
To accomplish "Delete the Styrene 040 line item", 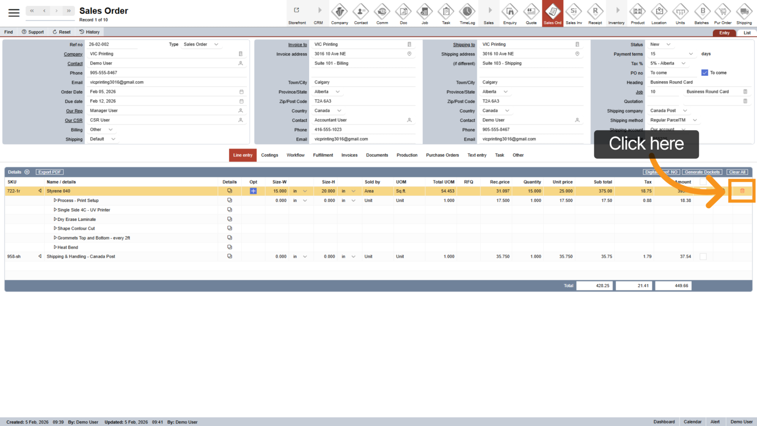I will 742,191.
